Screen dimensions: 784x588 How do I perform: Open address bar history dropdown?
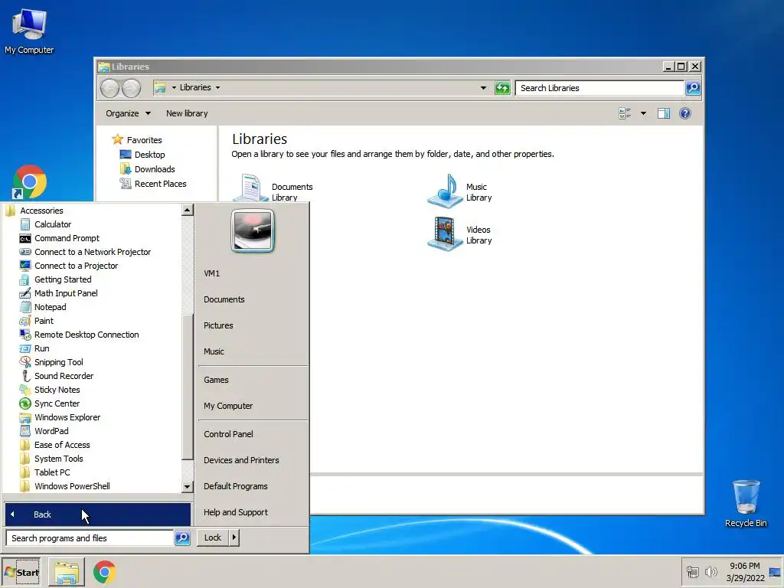pyautogui.click(x=483, y=88)
